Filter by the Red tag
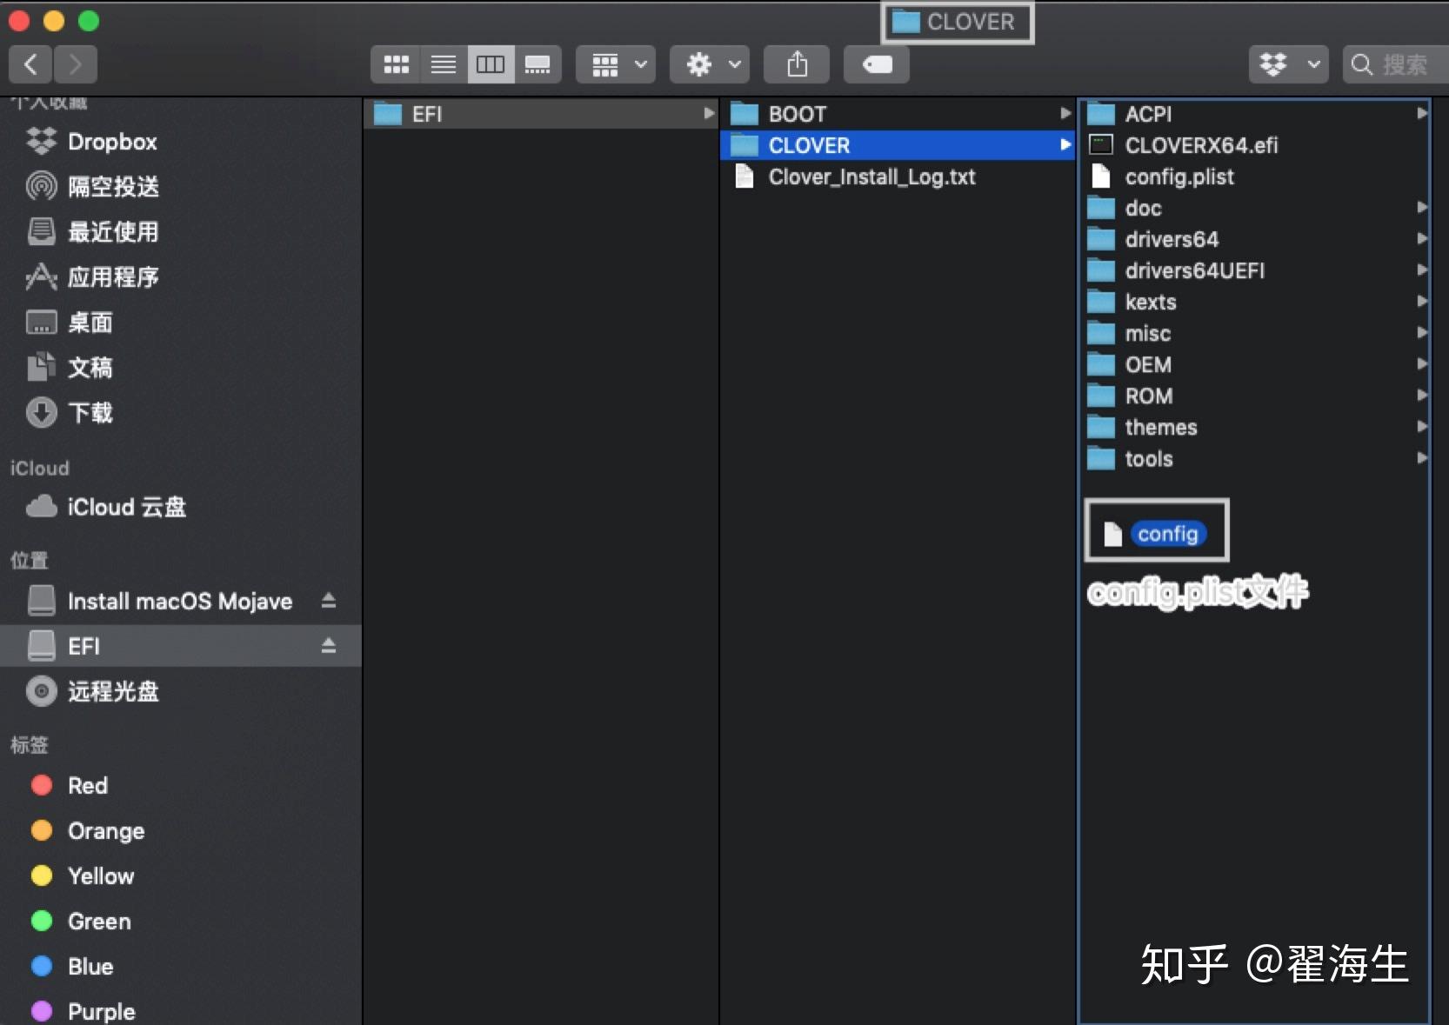1449x1025 pixels. (181, 786)
